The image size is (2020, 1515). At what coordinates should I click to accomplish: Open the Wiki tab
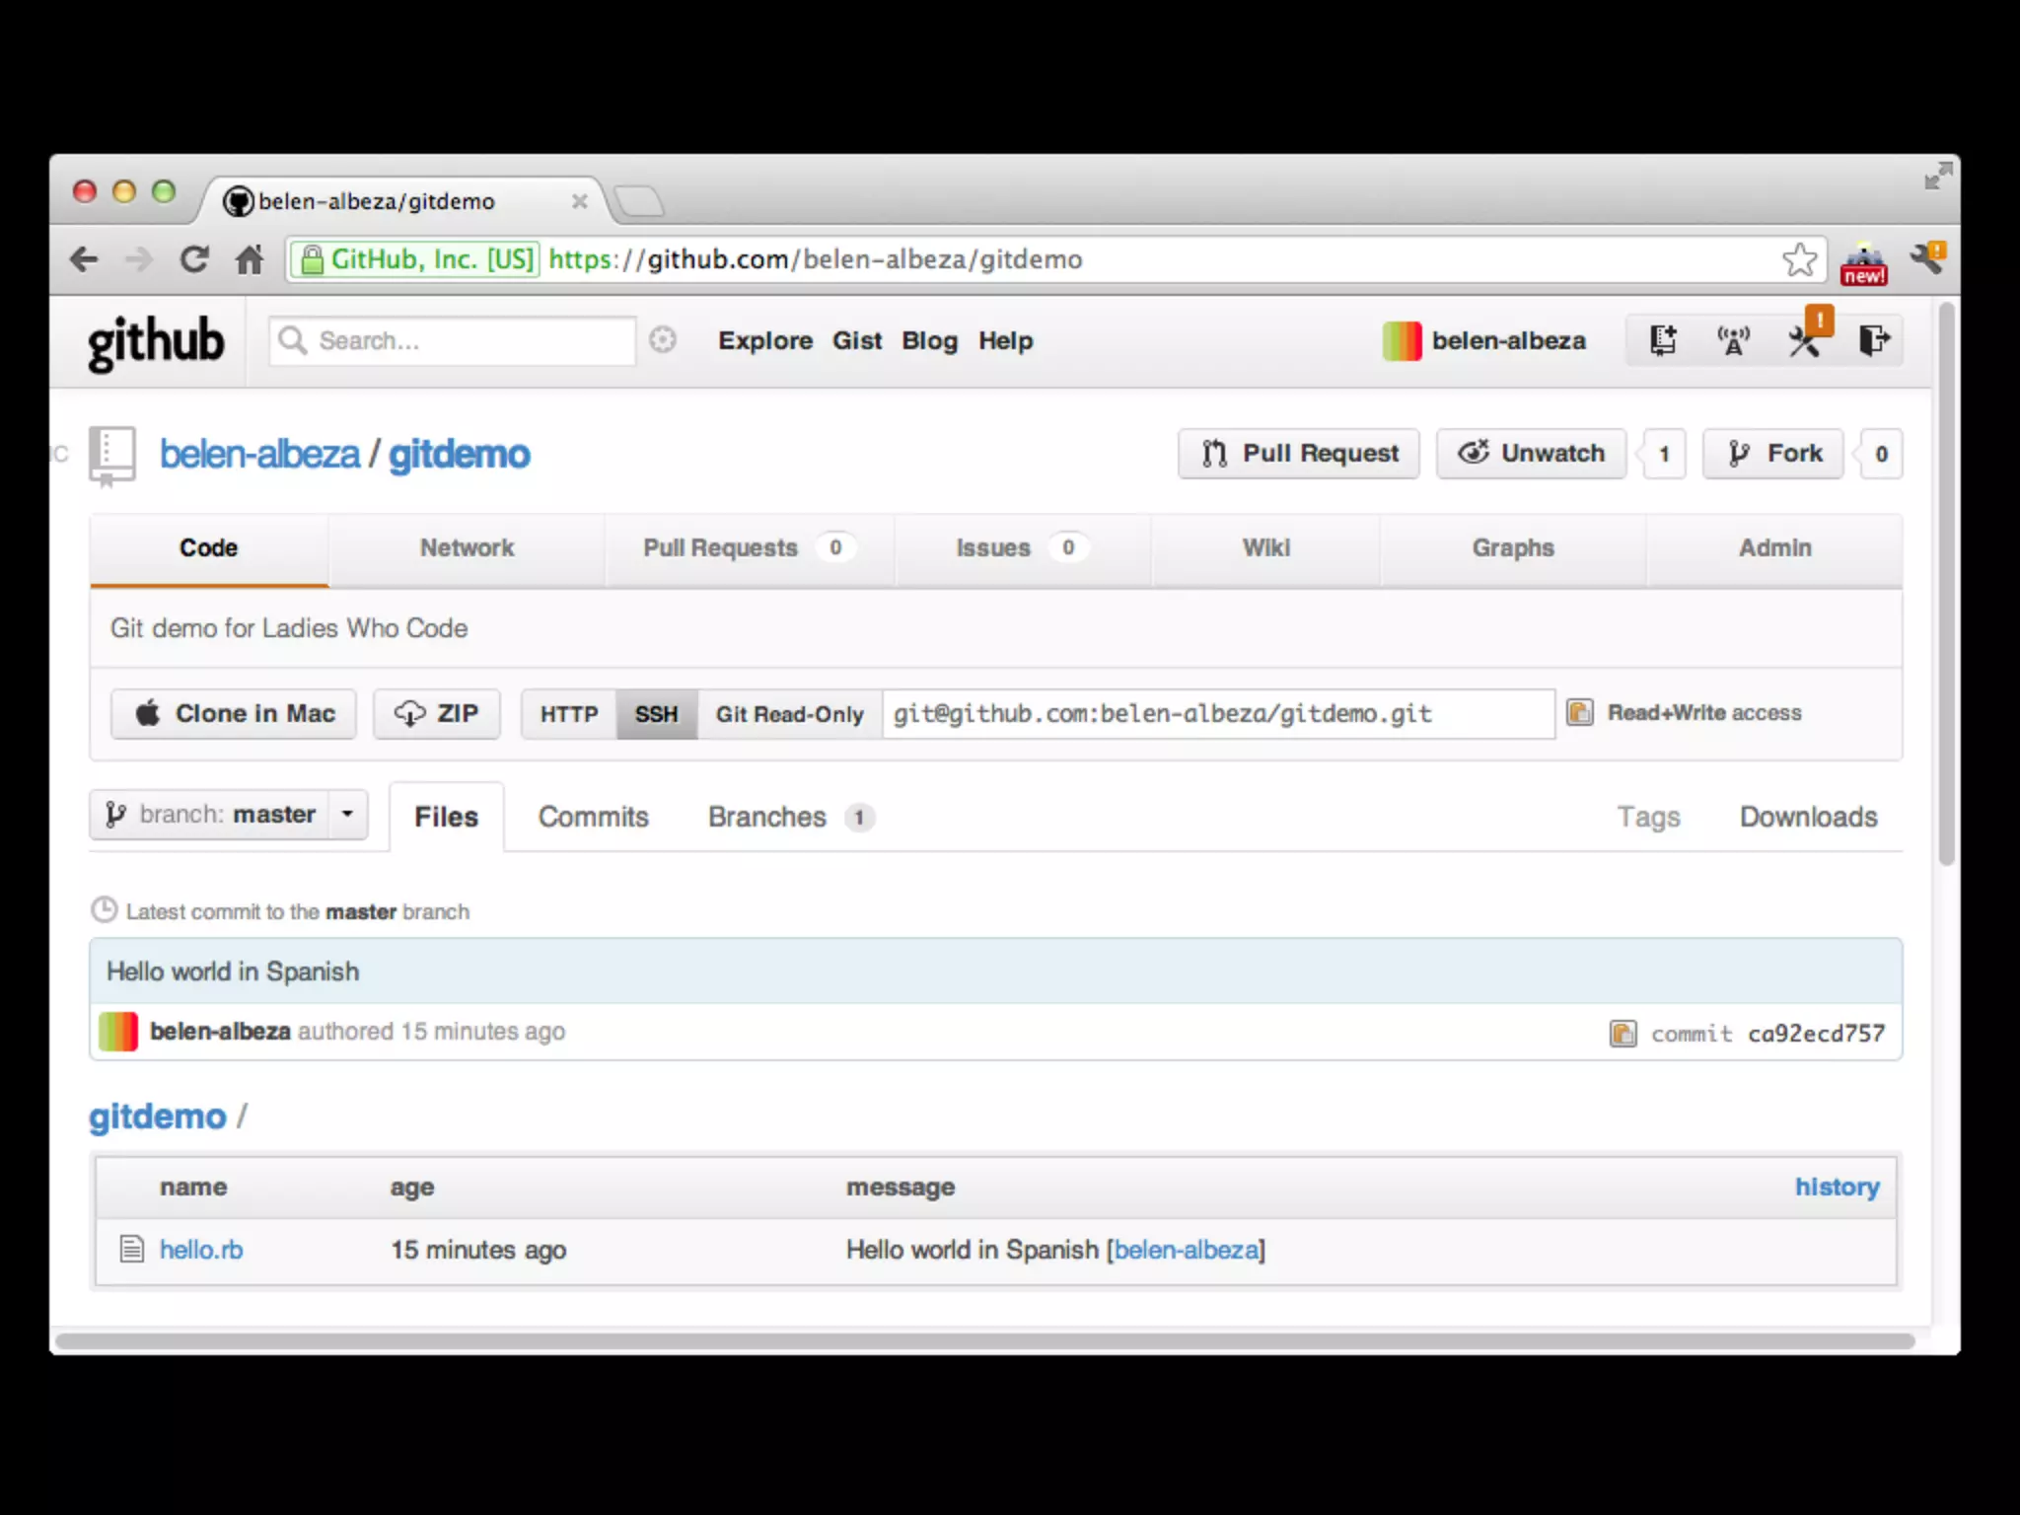point(1265,548)
